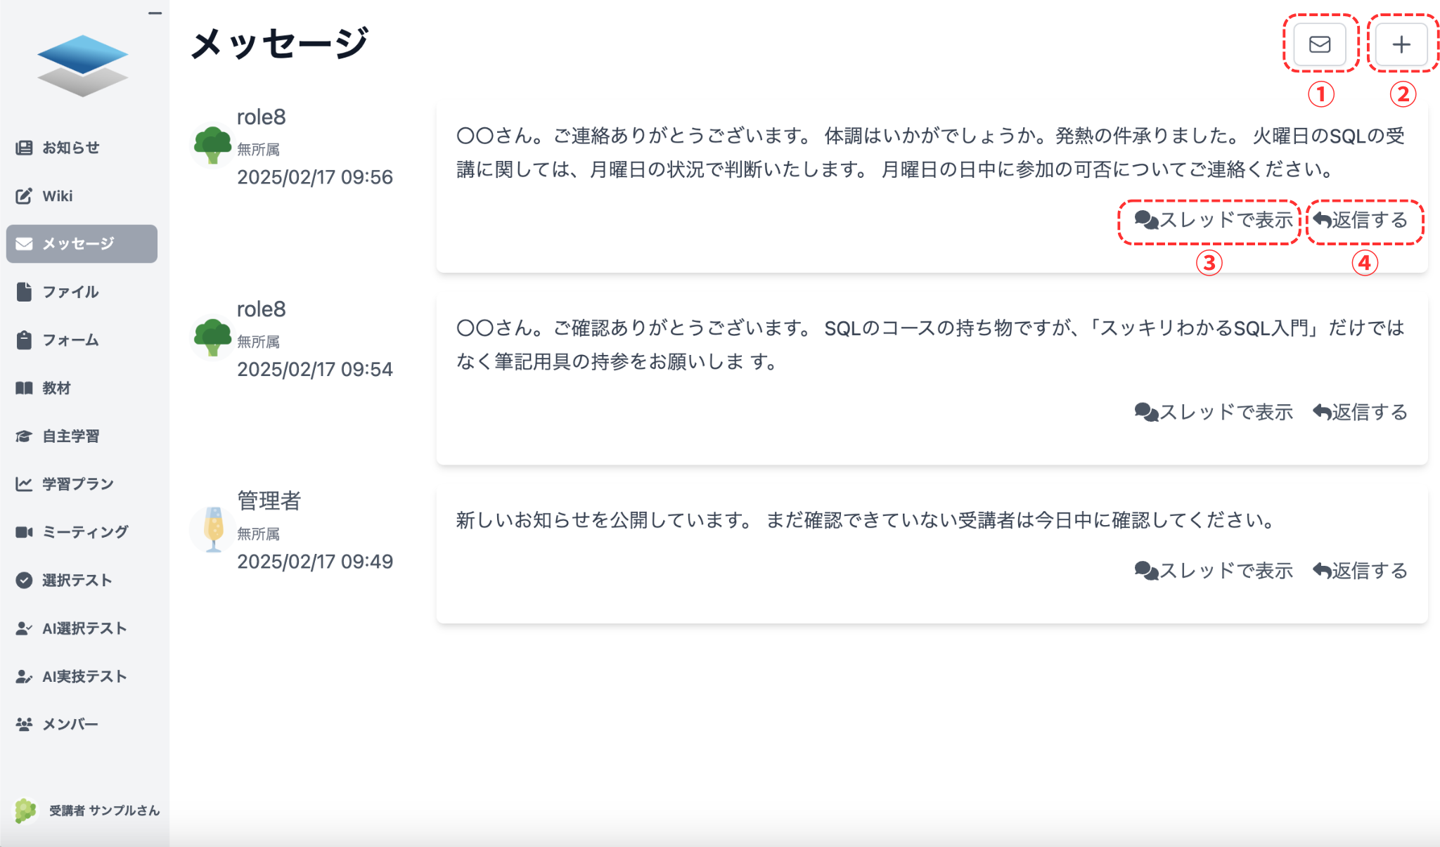Click the envelope icon near the top right

(x=1319, y=44)
